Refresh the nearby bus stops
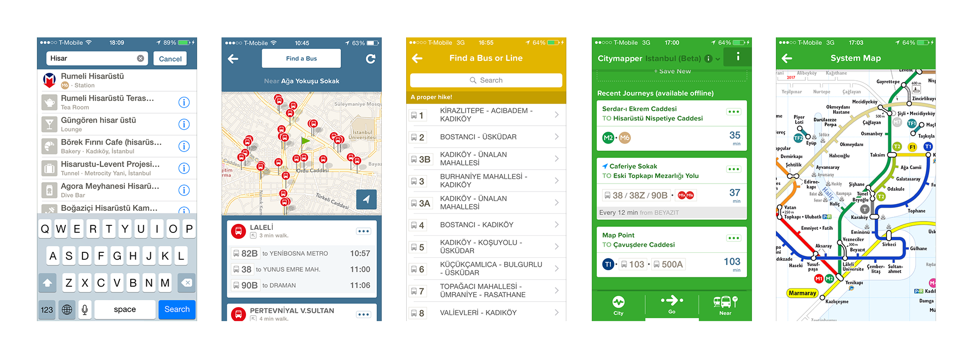The image size is (973, 359). [370, 59]
